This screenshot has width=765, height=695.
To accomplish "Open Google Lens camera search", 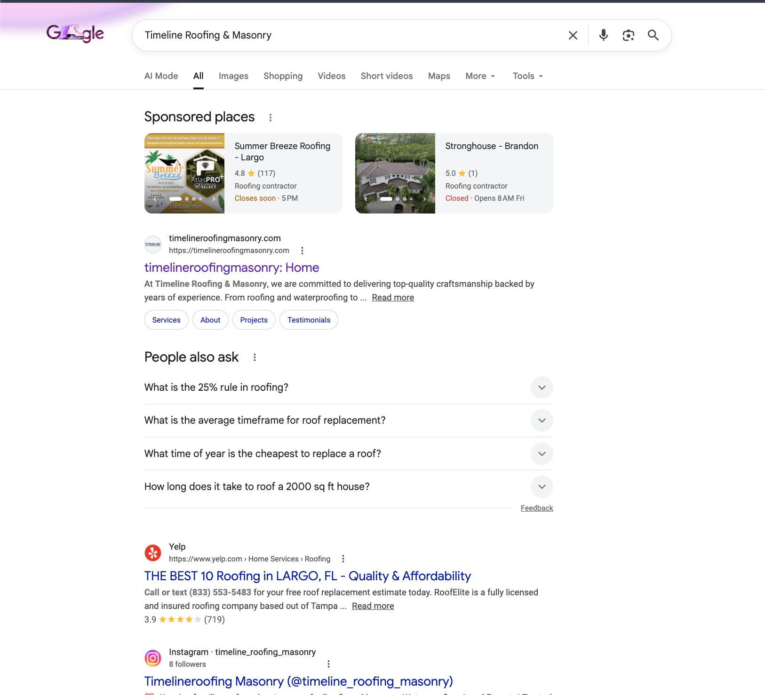I will [629, 35].
